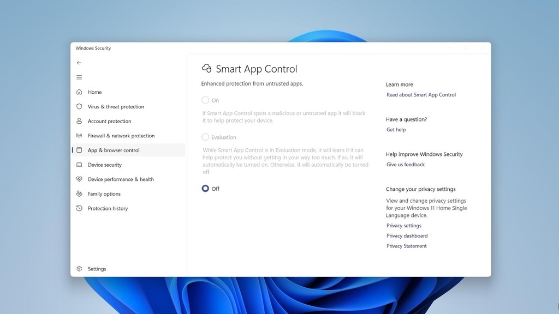Open Device performance & health label
The width and height of the screenshot is (559, 314).
[121, 179]
